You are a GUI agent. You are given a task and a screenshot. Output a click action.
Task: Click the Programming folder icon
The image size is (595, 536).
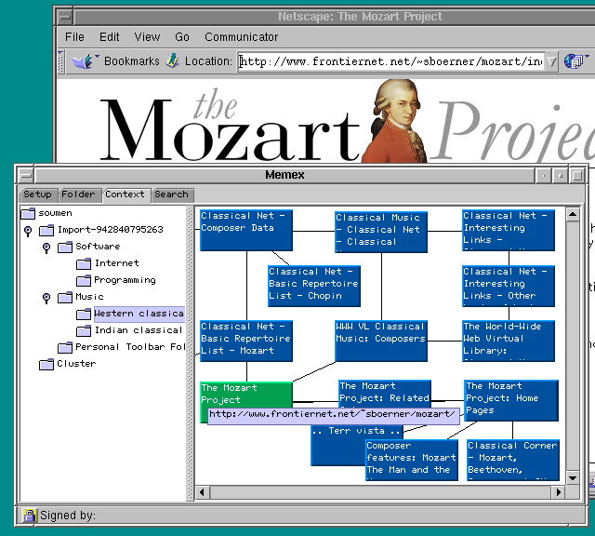click(84, 280)
